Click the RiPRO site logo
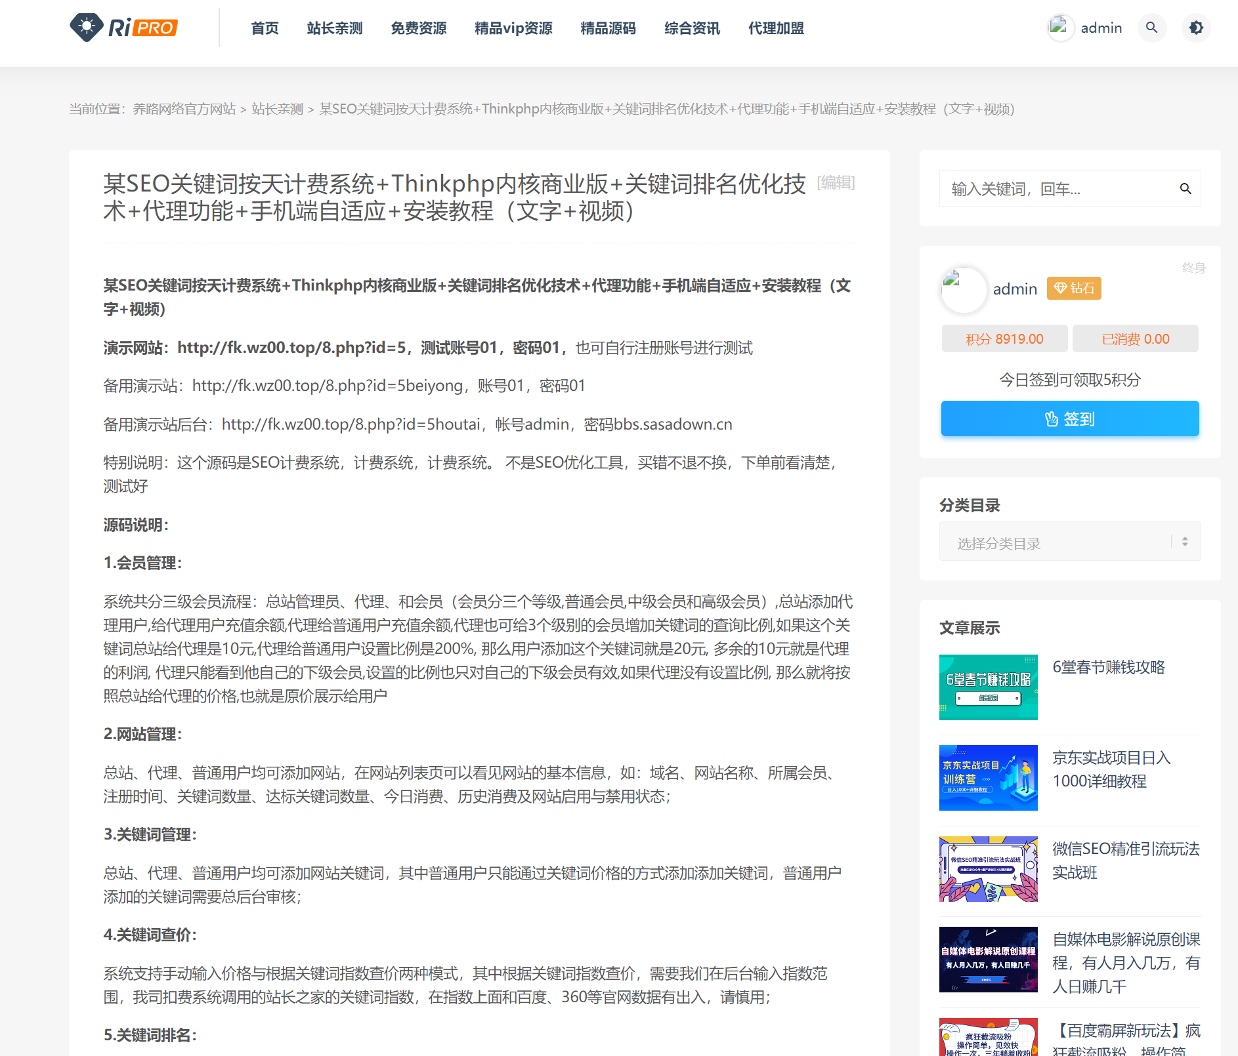Screen dimensions: 1238x1056 click(x=123, y=28)
